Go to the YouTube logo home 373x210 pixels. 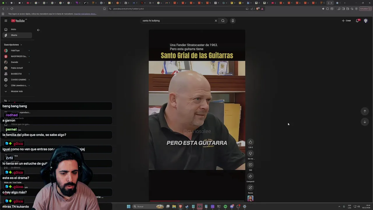18,21
